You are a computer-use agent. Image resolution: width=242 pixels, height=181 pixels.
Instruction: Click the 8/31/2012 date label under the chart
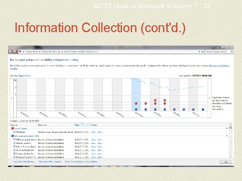coord(139,114)
